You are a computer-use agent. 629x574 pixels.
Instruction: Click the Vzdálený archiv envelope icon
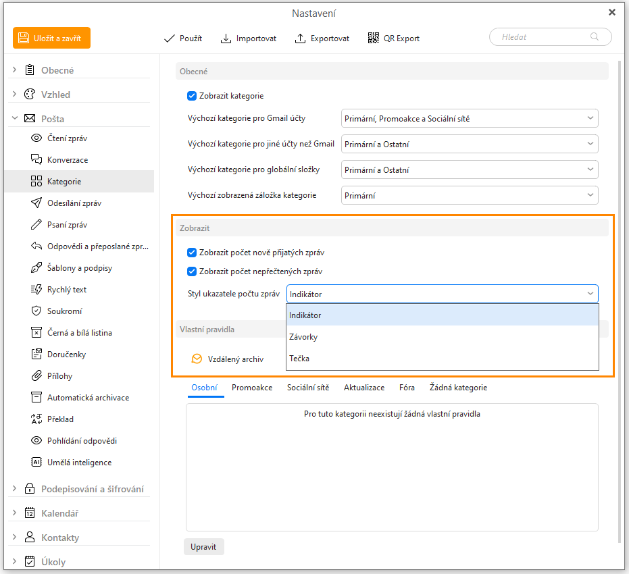(197, 359)
